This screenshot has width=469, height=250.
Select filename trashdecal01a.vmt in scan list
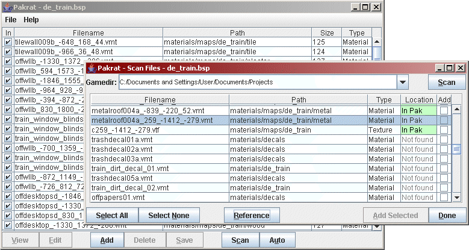(122, 140)
